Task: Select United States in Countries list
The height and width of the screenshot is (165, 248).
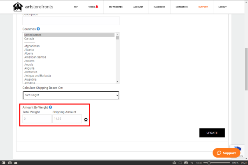Action: [33, 35]
